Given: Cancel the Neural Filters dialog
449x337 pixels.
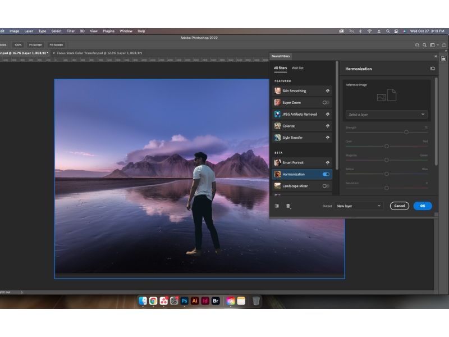Looking at the screenshot, I should click(x=399, y=206).
